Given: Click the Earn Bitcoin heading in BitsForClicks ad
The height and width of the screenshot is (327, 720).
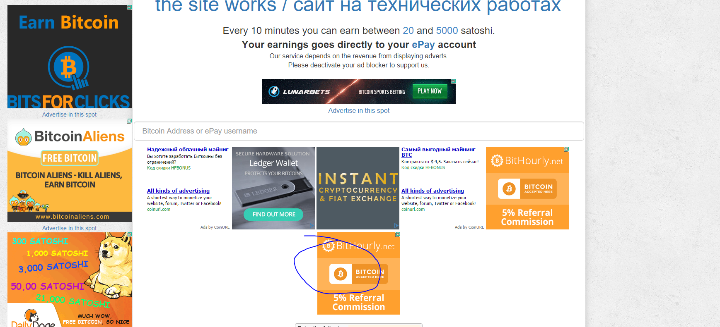Looking at the screenshot, I should click(69, 22).
